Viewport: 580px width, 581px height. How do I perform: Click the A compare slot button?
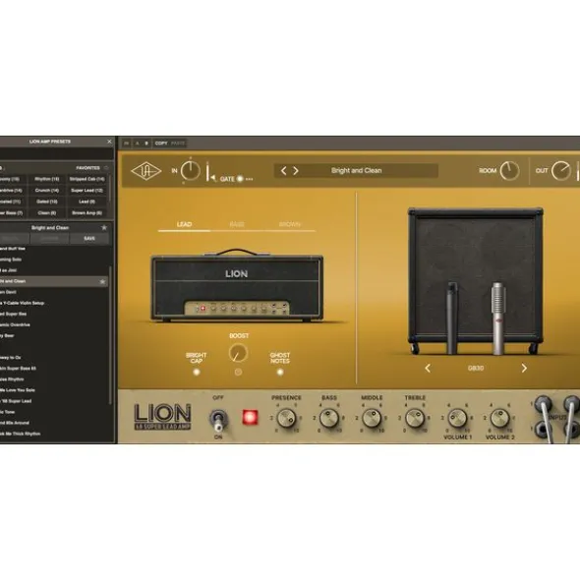(x=137, y=143)
